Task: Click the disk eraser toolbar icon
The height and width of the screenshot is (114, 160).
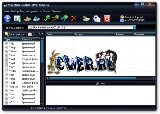Action: pyautogui.click(x=37, y=19)
